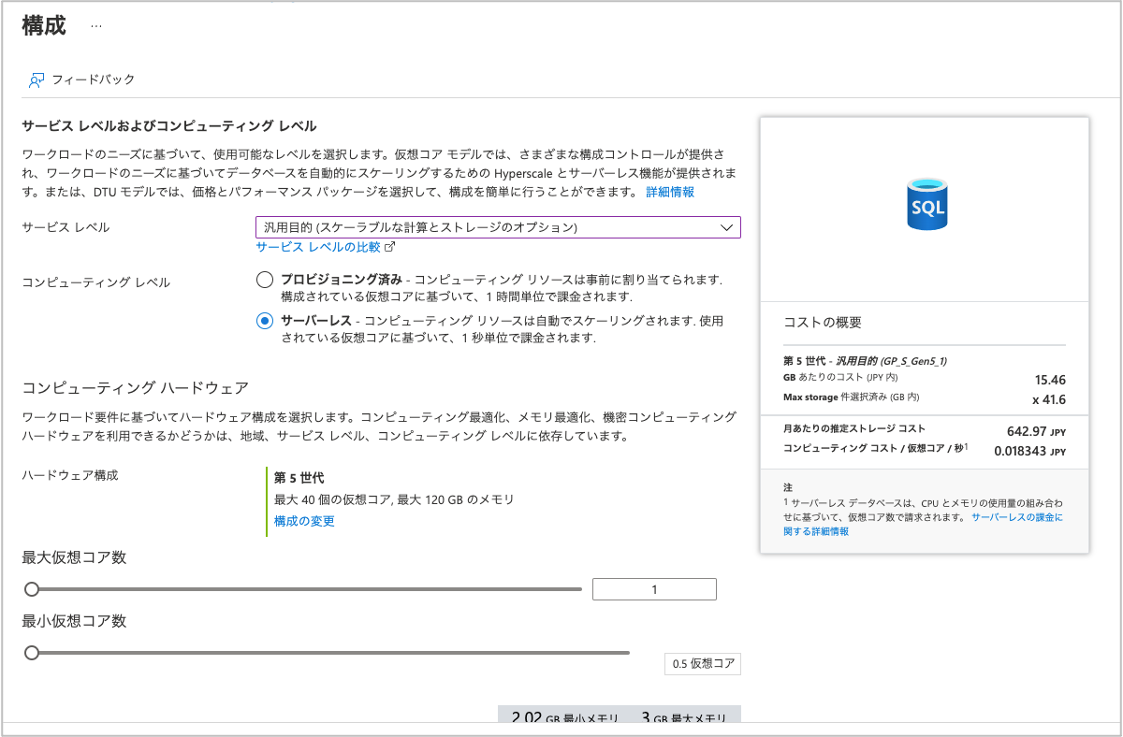The height and width of the screenshot is (737, 1123).
Task: Click the max vCore value input showing 1
Action: point(654,588)
